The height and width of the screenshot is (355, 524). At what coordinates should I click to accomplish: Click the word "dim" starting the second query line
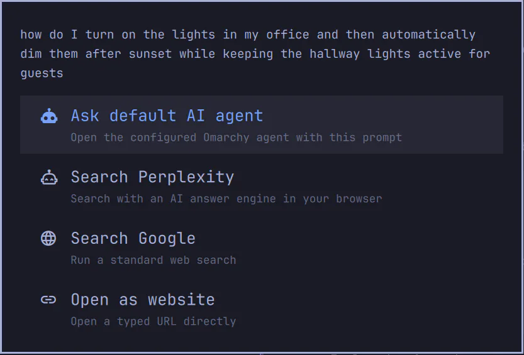pos(31,53)
